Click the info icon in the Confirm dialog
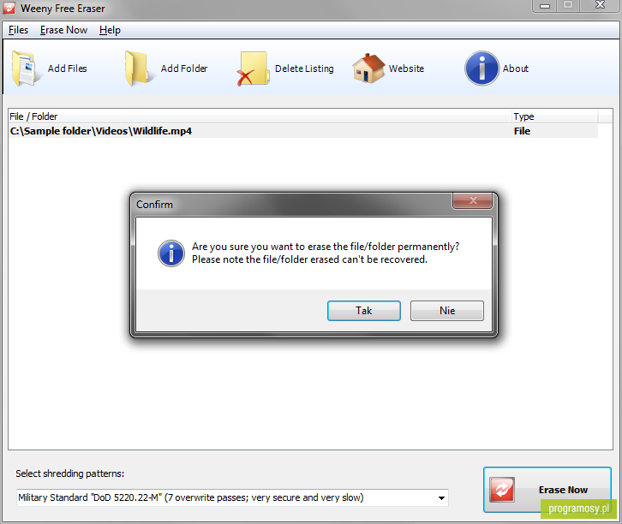The width and height of the screenshot is (622, 524). coord(171,253)
